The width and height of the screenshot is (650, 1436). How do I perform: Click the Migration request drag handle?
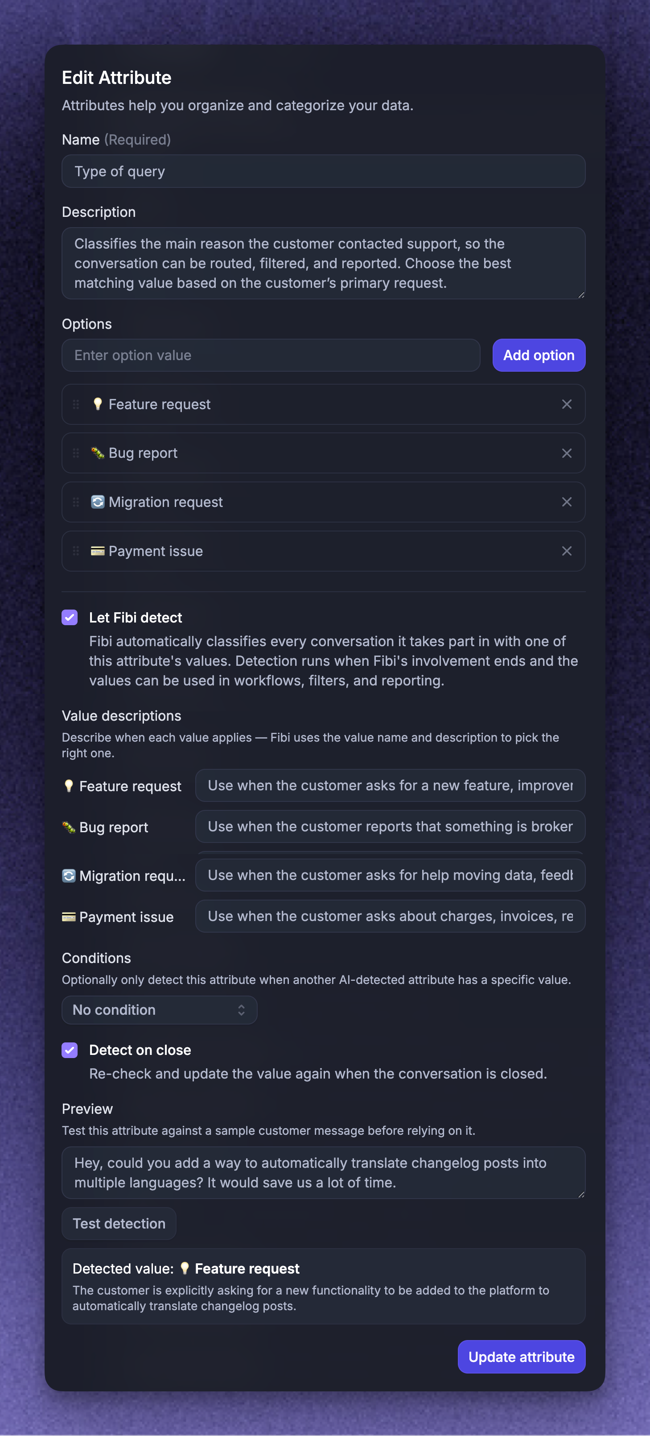click(76, 502)
